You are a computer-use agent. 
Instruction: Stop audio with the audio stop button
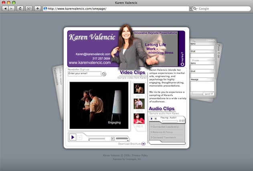click(156, 119)
